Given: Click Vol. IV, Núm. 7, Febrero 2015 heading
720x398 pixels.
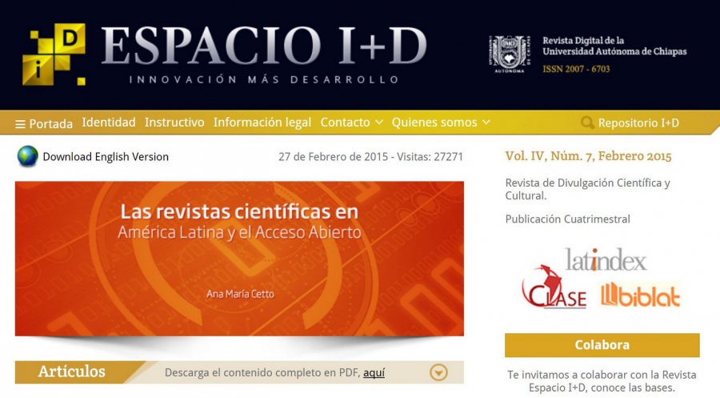Looking at the screenshot, I should pyautogui.click(x=588, y=156).
